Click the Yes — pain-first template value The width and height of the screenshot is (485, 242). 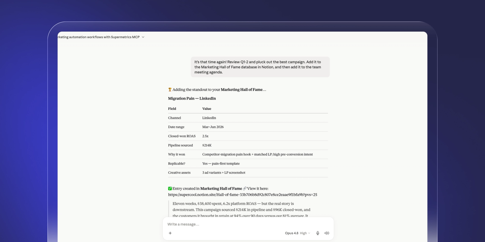(221, 164)
